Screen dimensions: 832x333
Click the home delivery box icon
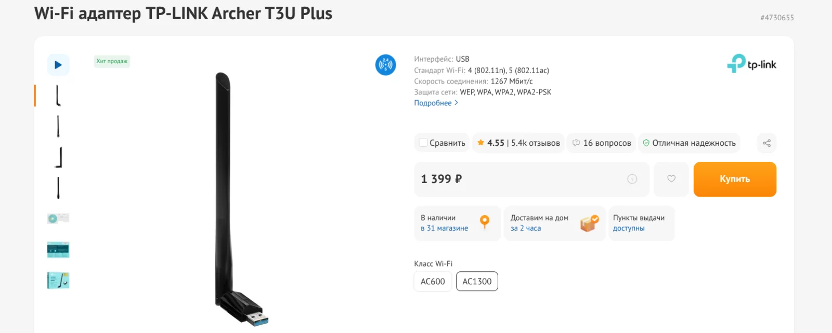[590, 223]
